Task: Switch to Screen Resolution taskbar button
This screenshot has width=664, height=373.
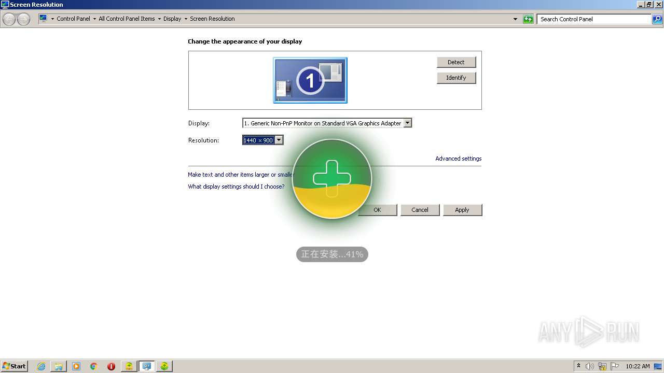Action: pyautogui.click(x=147, y=366)
